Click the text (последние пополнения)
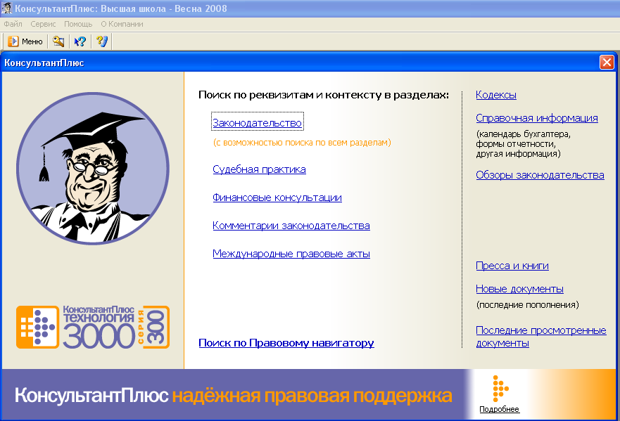Viewport: 620px width, 421px height. 528,305
